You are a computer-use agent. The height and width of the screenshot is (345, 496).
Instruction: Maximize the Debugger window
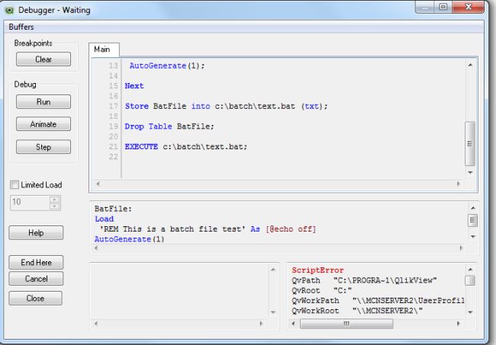[443, 7]
